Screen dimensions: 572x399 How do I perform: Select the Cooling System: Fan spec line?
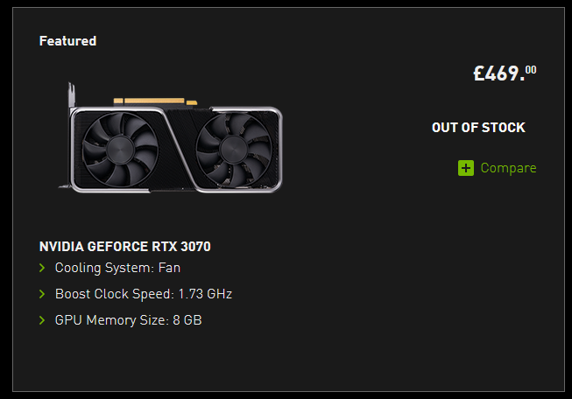[117, 268]
